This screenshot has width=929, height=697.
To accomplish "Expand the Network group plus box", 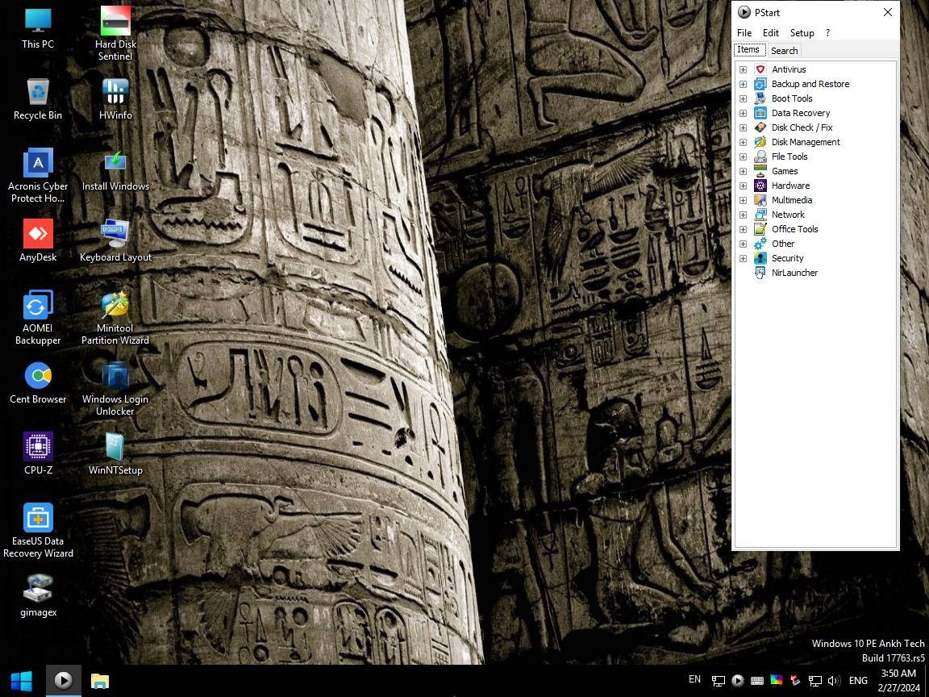I will pos(743,215).
